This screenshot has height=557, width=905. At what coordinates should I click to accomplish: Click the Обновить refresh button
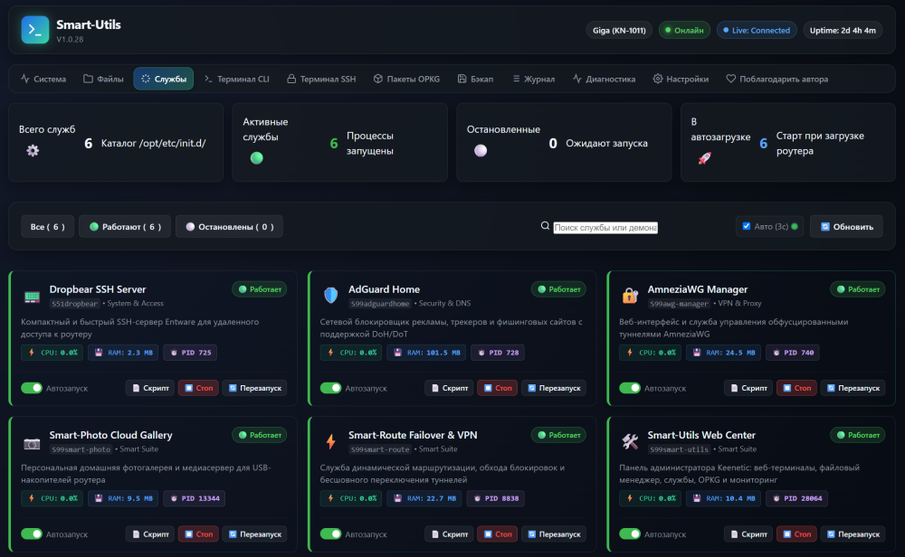tap(847, 227)
